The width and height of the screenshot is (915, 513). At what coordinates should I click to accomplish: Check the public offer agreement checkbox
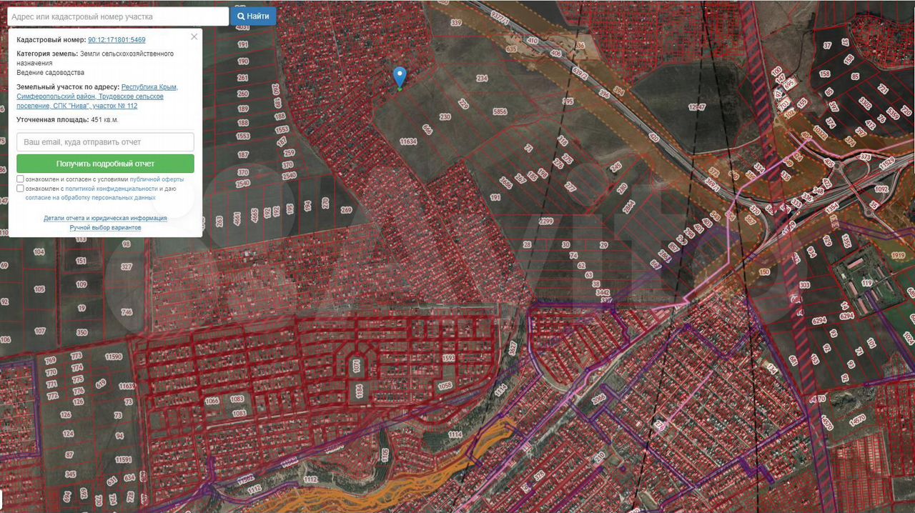(x=21, y=179)
